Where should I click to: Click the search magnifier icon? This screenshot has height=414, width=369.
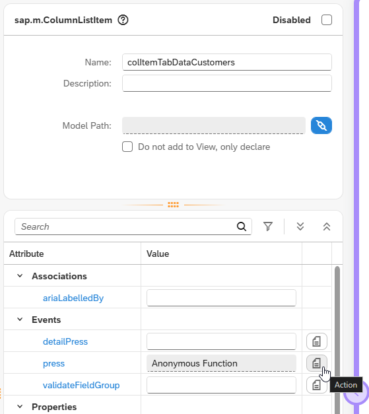coord(241,226)
